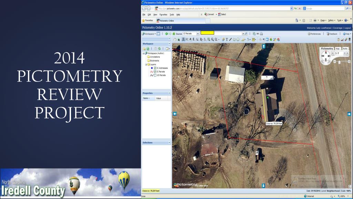Click the globe icon in Workspace panel toolbar
The width and height of the screenshot is (353, 199).
pyautogui.click(x=148, y=49)
